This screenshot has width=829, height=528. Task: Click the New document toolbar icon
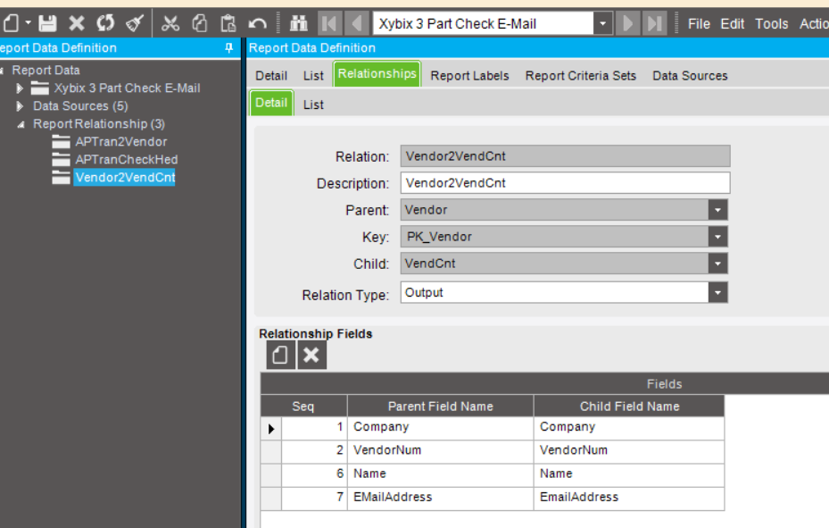coord(11,23)
